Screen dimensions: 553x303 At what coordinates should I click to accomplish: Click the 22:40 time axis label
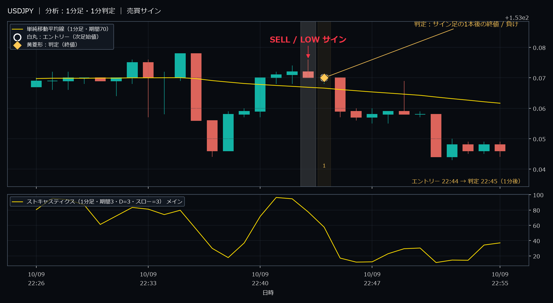[260, 283]
